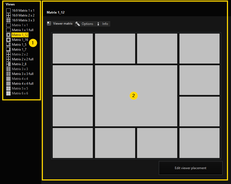This screenshot has height=184, width=231.
Task: Click the Matrix 4 x 4 full icon
Action: click(x=8, y=84)
